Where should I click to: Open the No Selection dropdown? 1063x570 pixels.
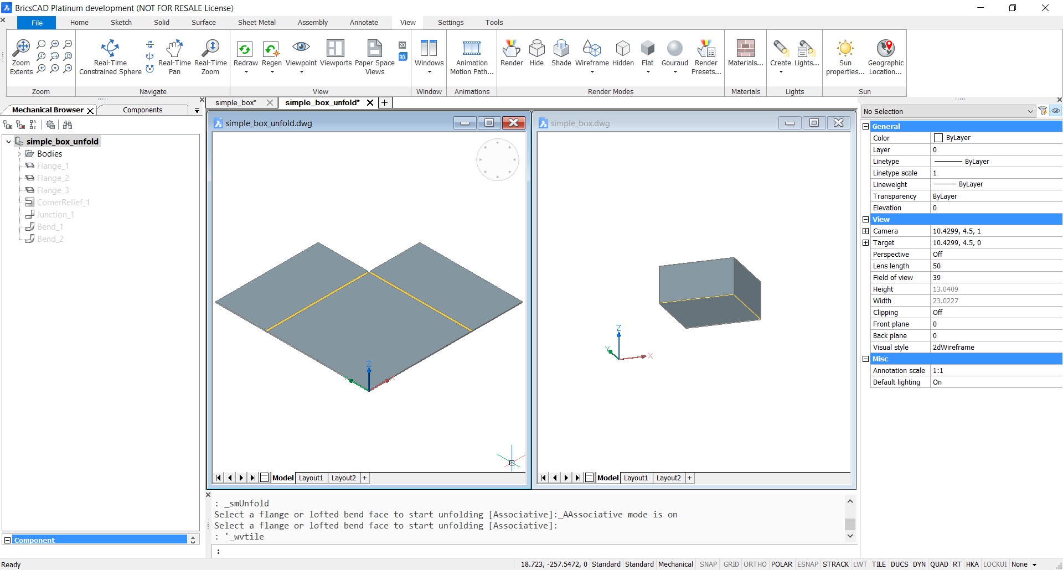pyautogui.click(x=1030, y=111)
